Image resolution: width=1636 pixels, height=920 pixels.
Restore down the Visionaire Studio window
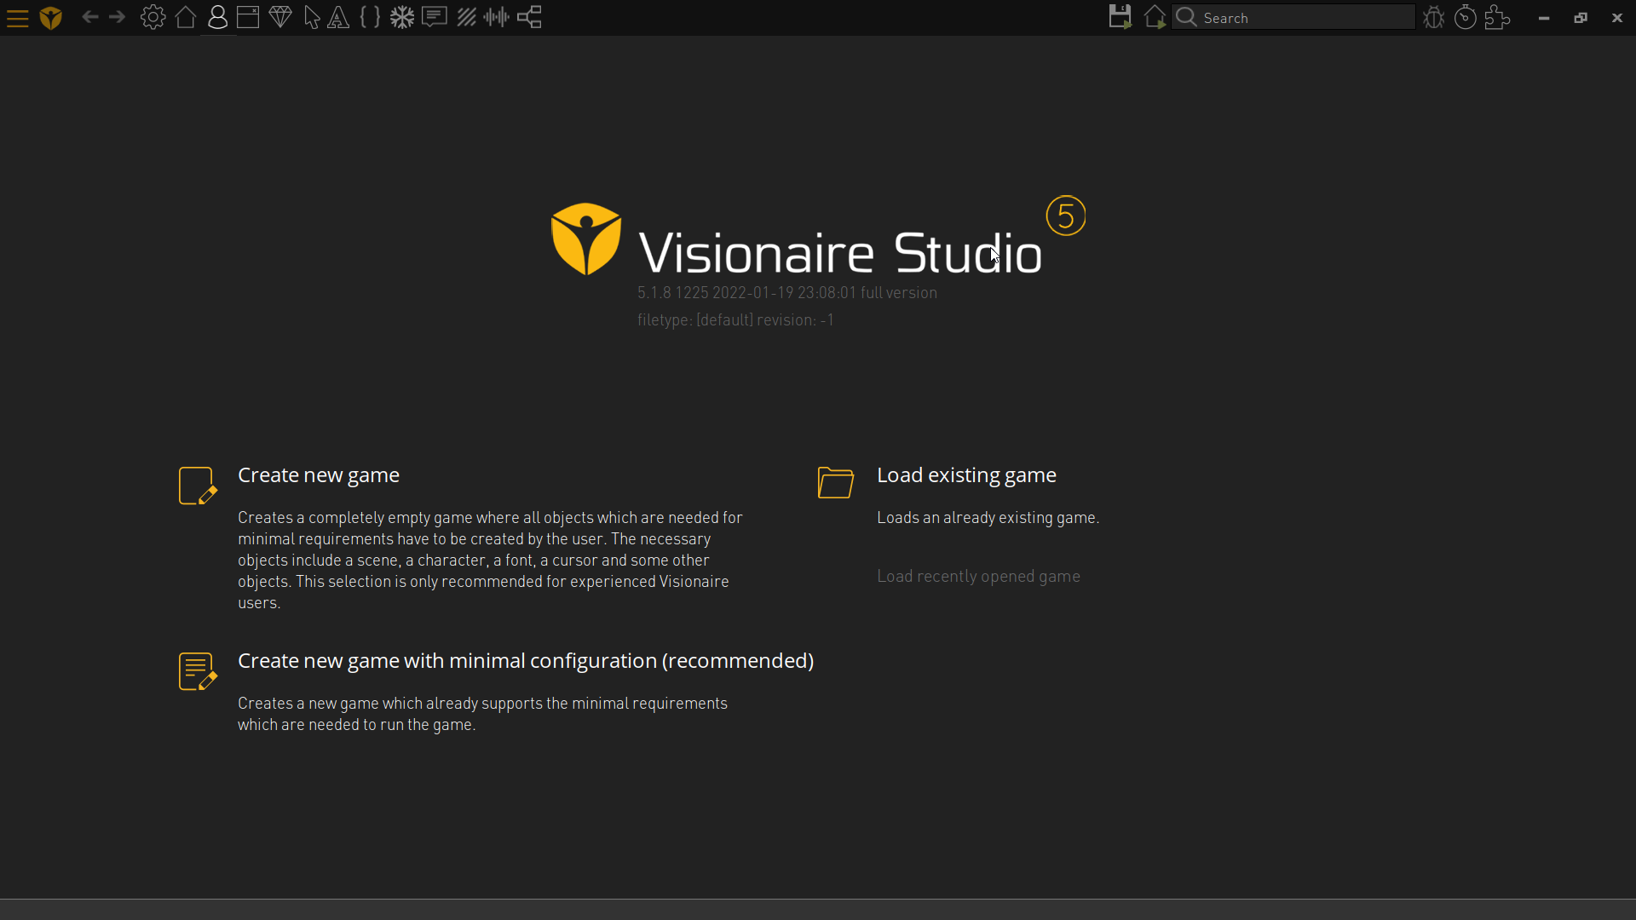pos(1581,18)
